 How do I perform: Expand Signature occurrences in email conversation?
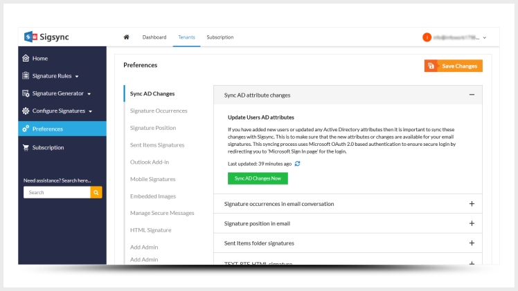click(x=471, y=204)
